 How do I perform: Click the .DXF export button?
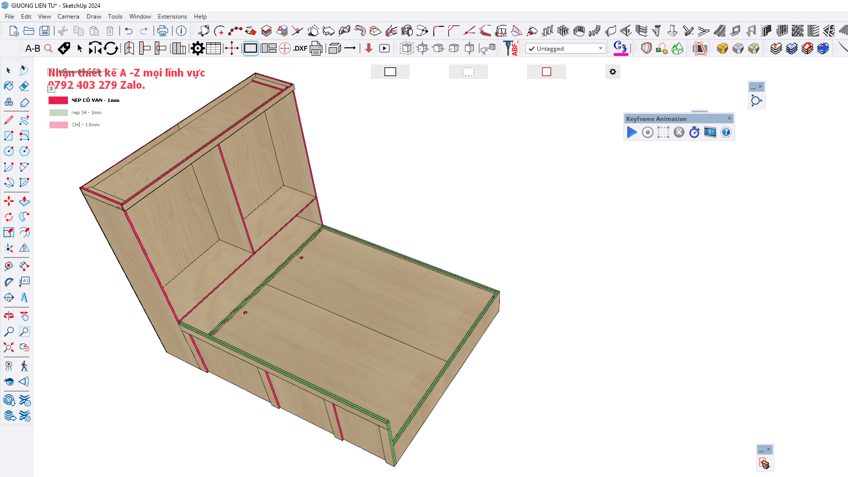point(300,48)
